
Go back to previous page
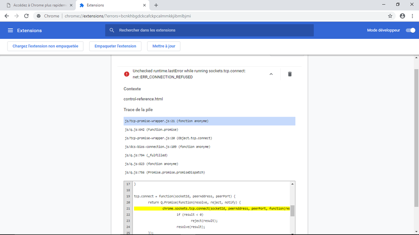click(x=7, y=16)
